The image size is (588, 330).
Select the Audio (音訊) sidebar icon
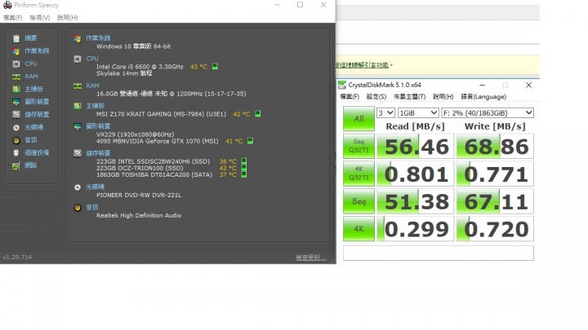tap(16, 140)
